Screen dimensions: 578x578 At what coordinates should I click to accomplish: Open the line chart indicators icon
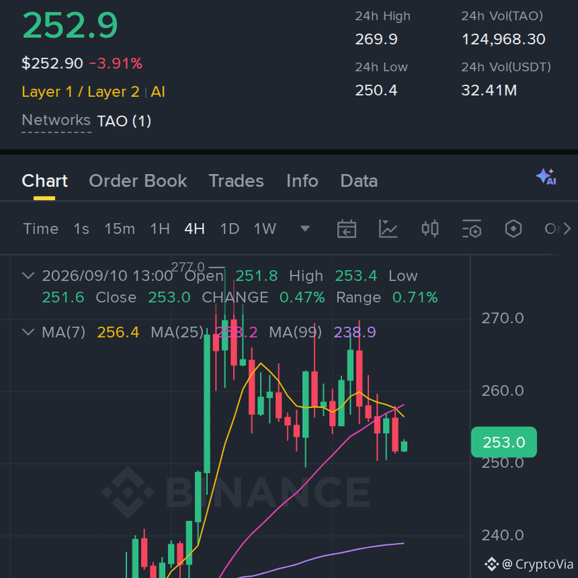point(388,229)
